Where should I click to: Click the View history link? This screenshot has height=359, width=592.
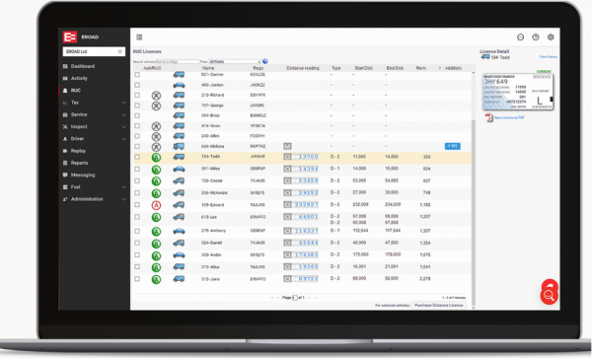[549, 56]
